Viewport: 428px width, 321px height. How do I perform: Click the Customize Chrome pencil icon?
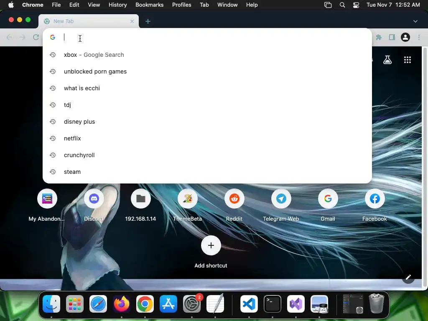pos(408,278)
